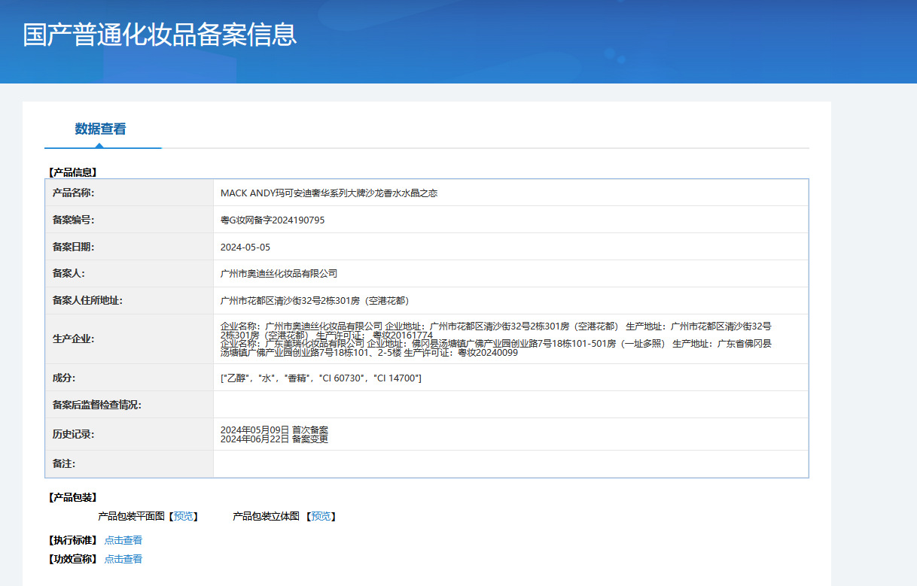Screen dimensions: 917x586
Task: Preview the 产品包装平面图 image
Action: coord(184,516)
